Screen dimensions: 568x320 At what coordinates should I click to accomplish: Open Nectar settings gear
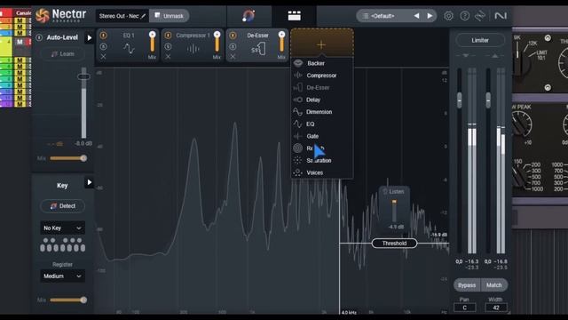(x=448, y=16)
